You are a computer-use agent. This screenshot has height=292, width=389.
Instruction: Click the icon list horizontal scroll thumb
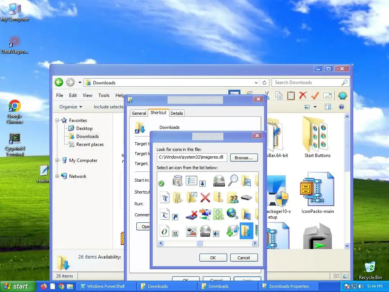199,243
